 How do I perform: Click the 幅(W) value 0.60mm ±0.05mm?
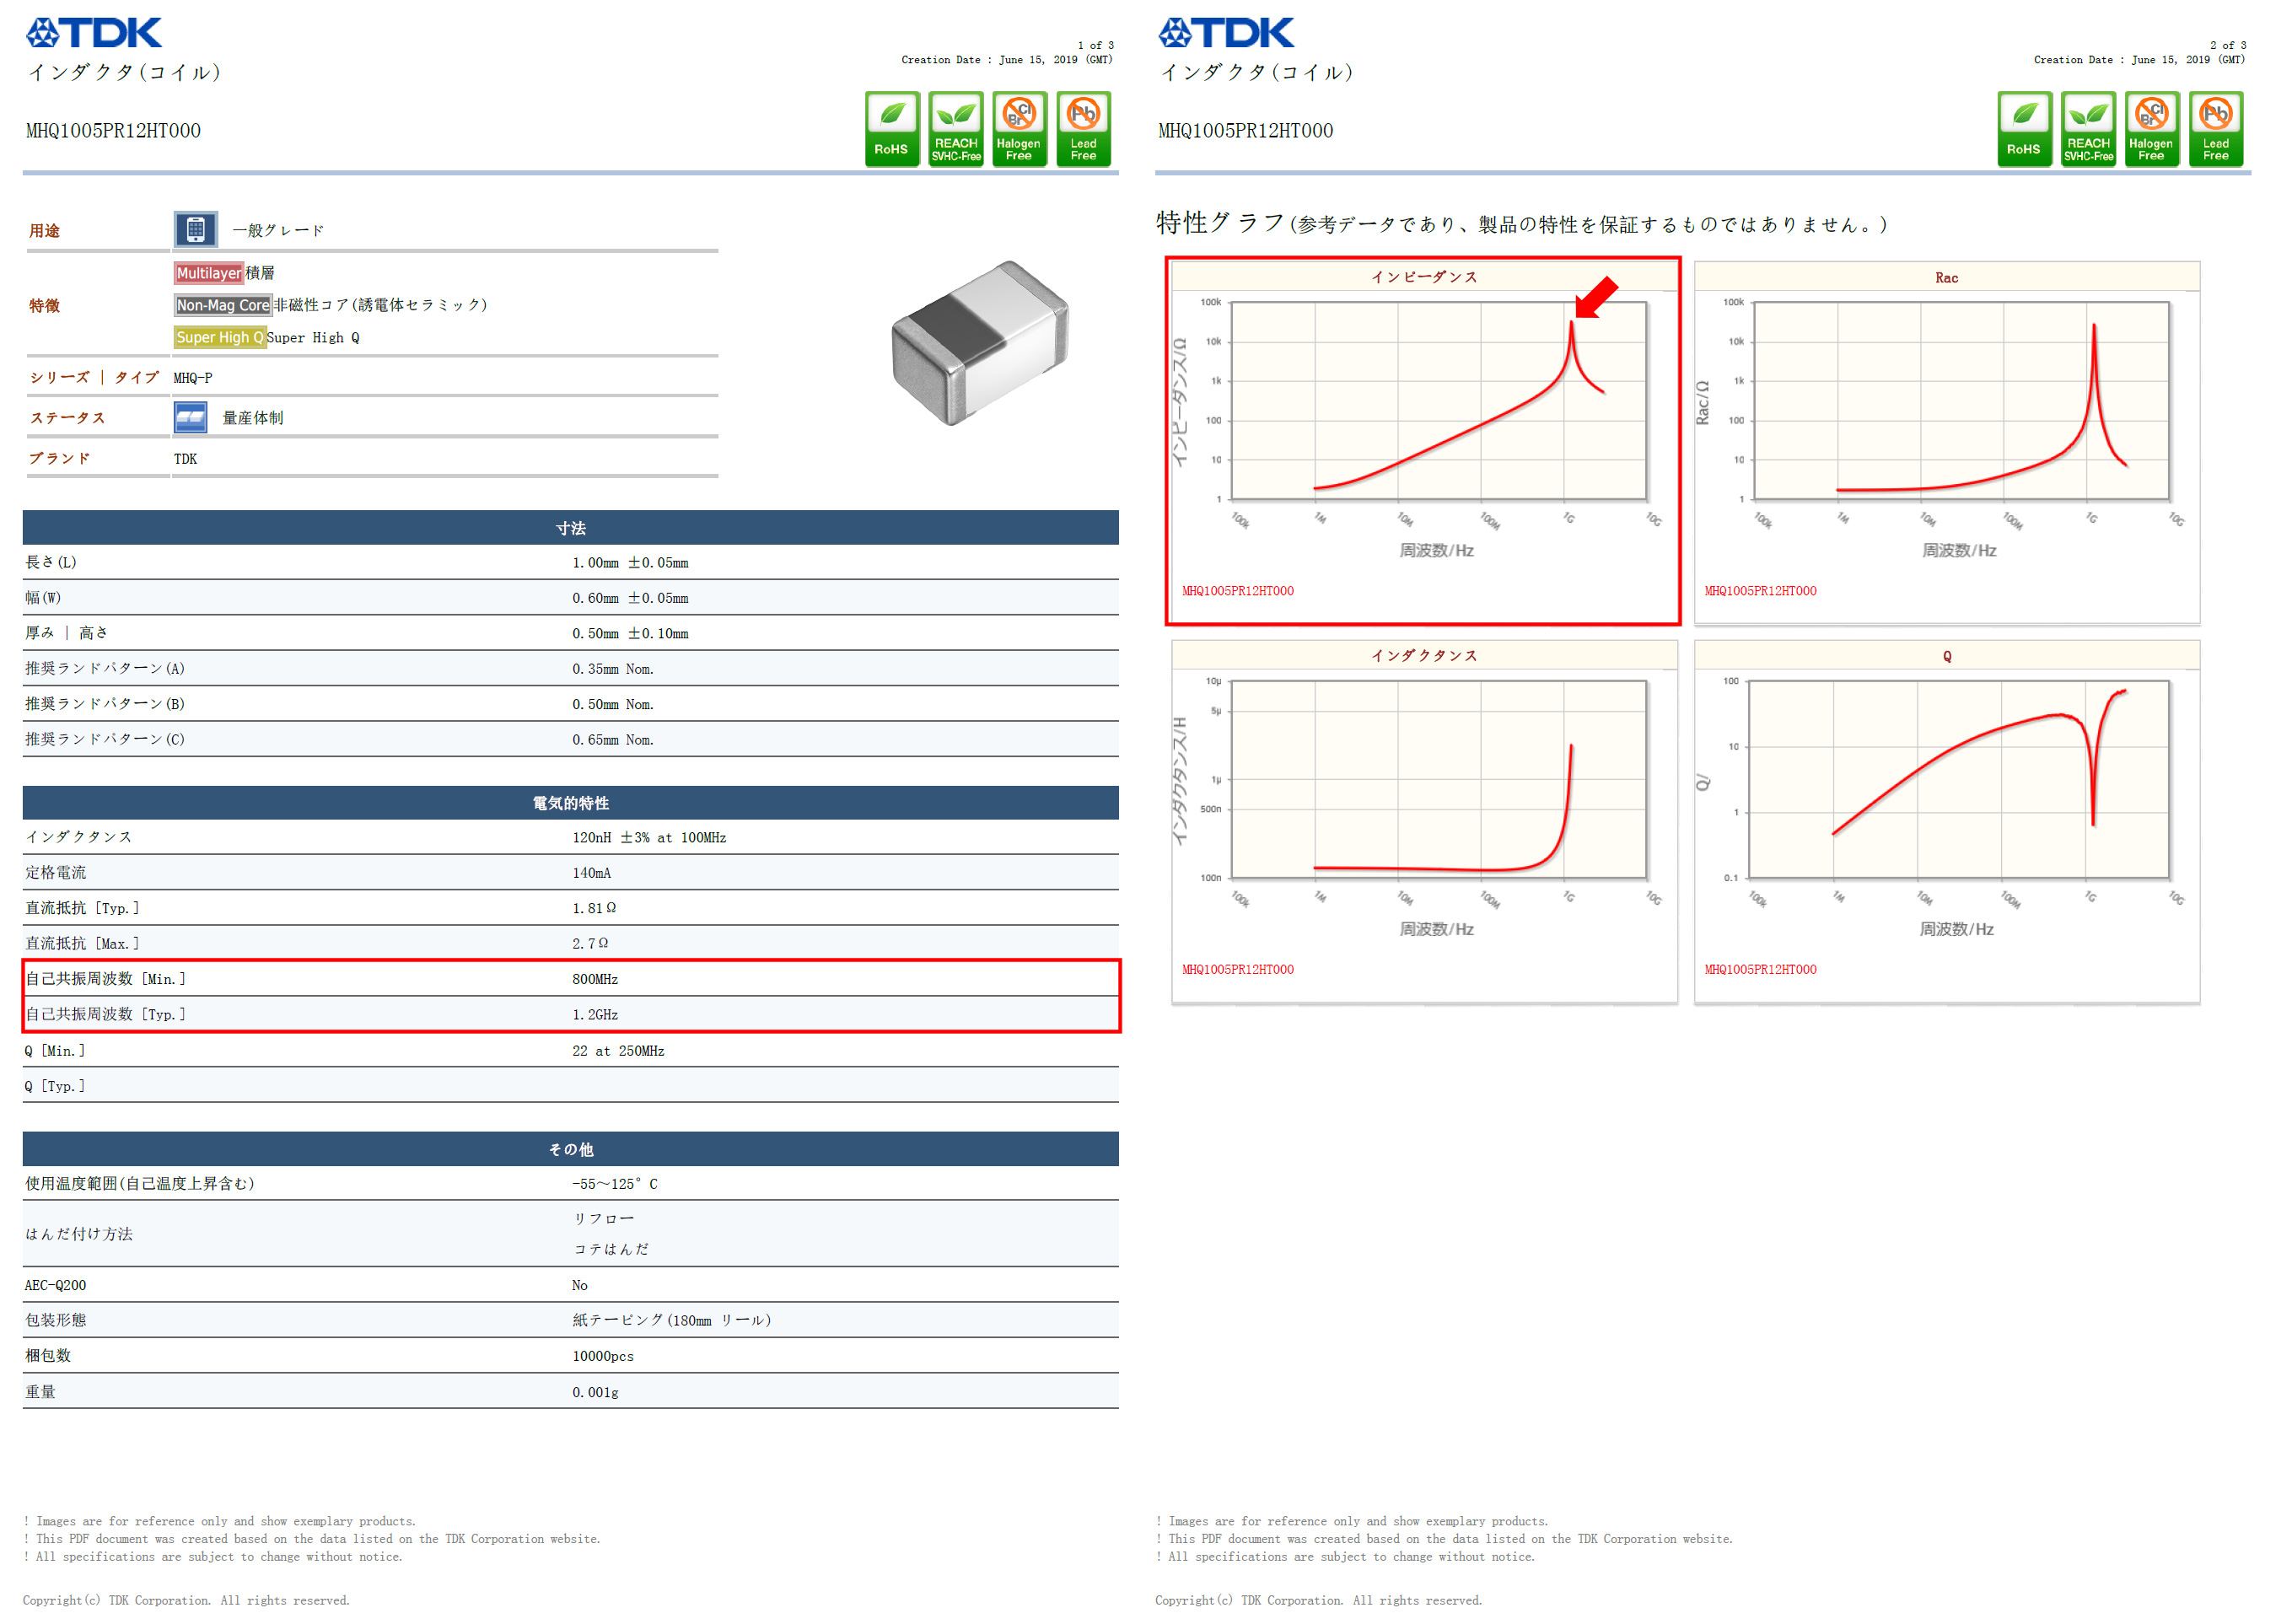point(630,598)
